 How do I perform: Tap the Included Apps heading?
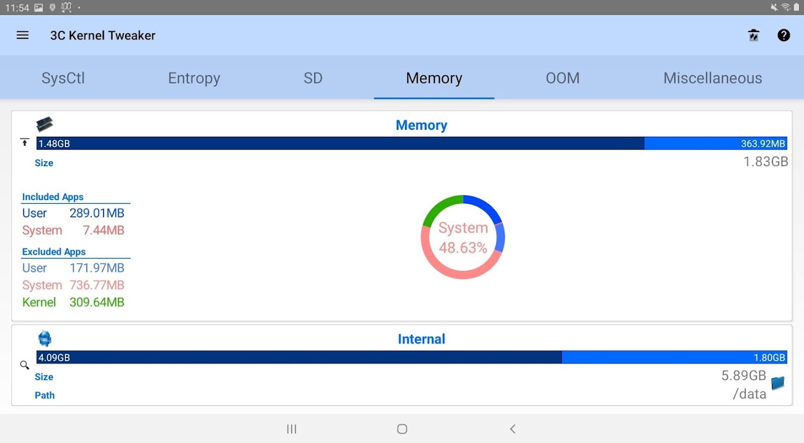pos(53,197)
